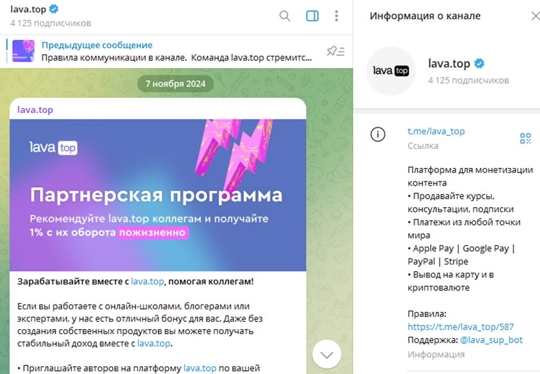The height and width of the screenshot is (374, 540).
Task: Open lava.top link in bold heading line
Action: click(147, 281)
